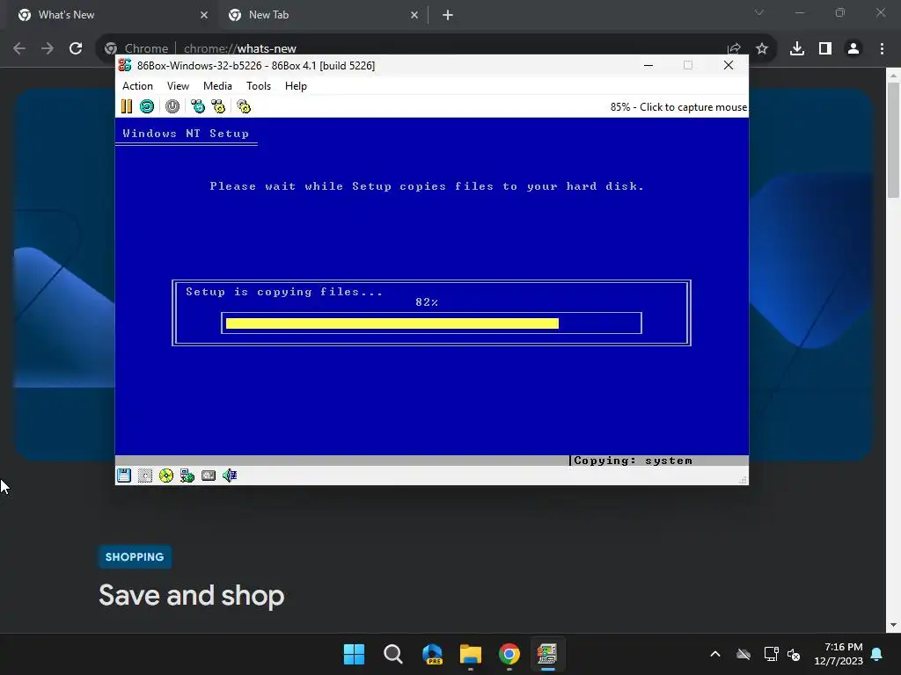
Task: Open the Windows Start menu
Action: pyautogui.click(x=354, y=654)
